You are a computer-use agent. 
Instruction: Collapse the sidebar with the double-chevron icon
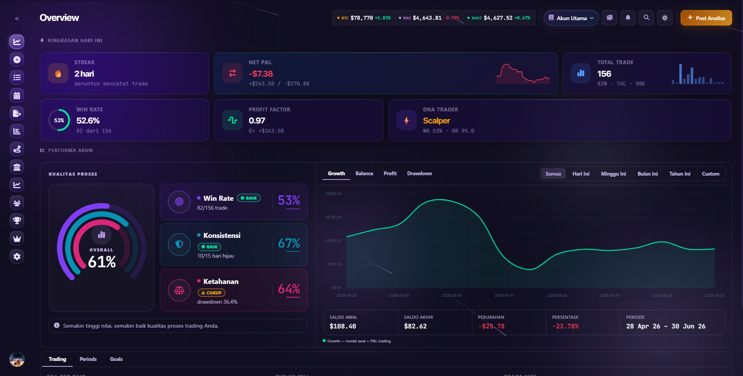point(17,19)
